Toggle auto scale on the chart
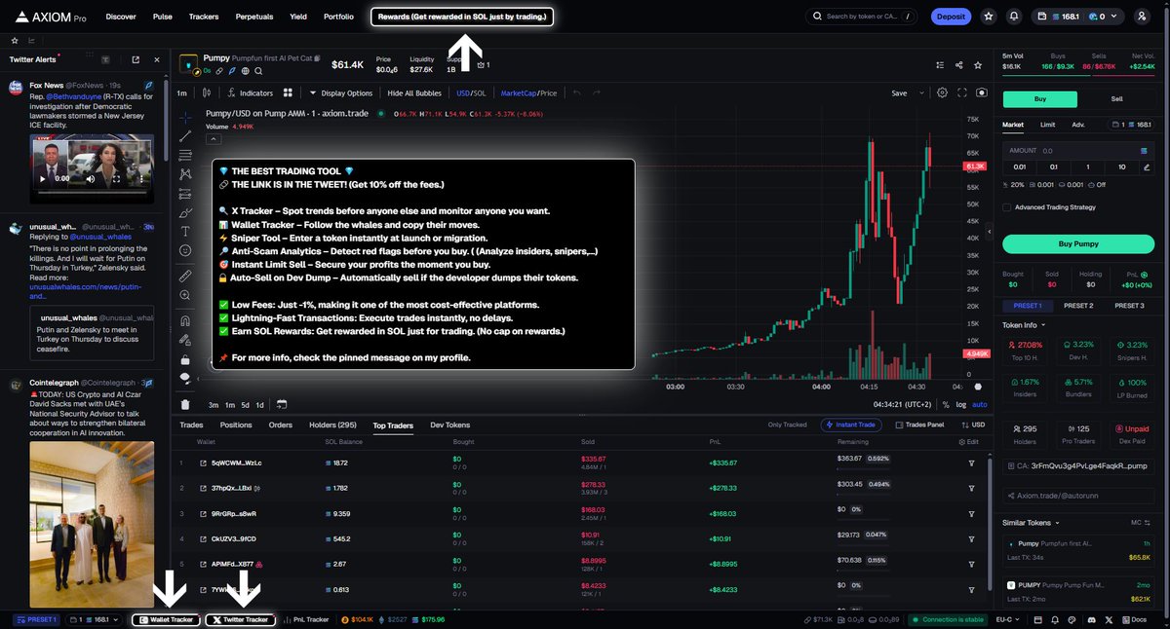This screenshot has width=1170, height=629. tap(979, 404)
